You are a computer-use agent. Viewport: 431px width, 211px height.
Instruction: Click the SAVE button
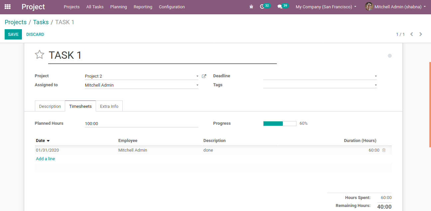click(x=13, y=35)
